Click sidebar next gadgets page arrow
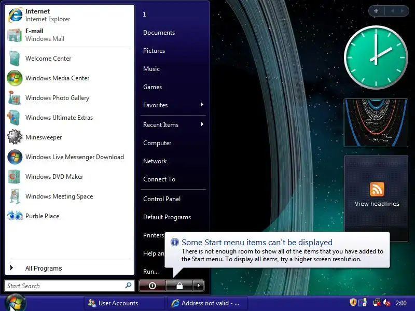 tap(403, 11)
